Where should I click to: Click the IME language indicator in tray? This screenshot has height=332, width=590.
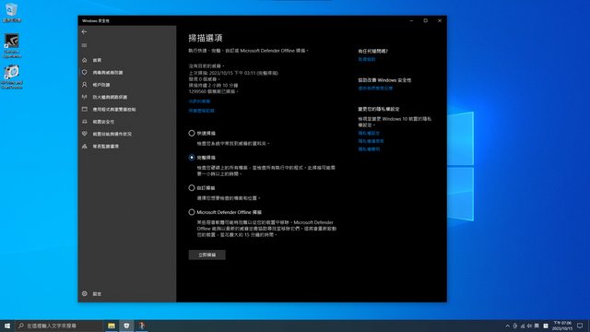pos(537,326)
